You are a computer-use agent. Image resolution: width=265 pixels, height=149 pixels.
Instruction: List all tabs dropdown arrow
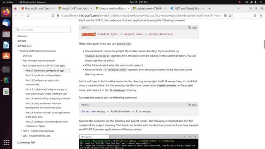(x=238, y=8)
